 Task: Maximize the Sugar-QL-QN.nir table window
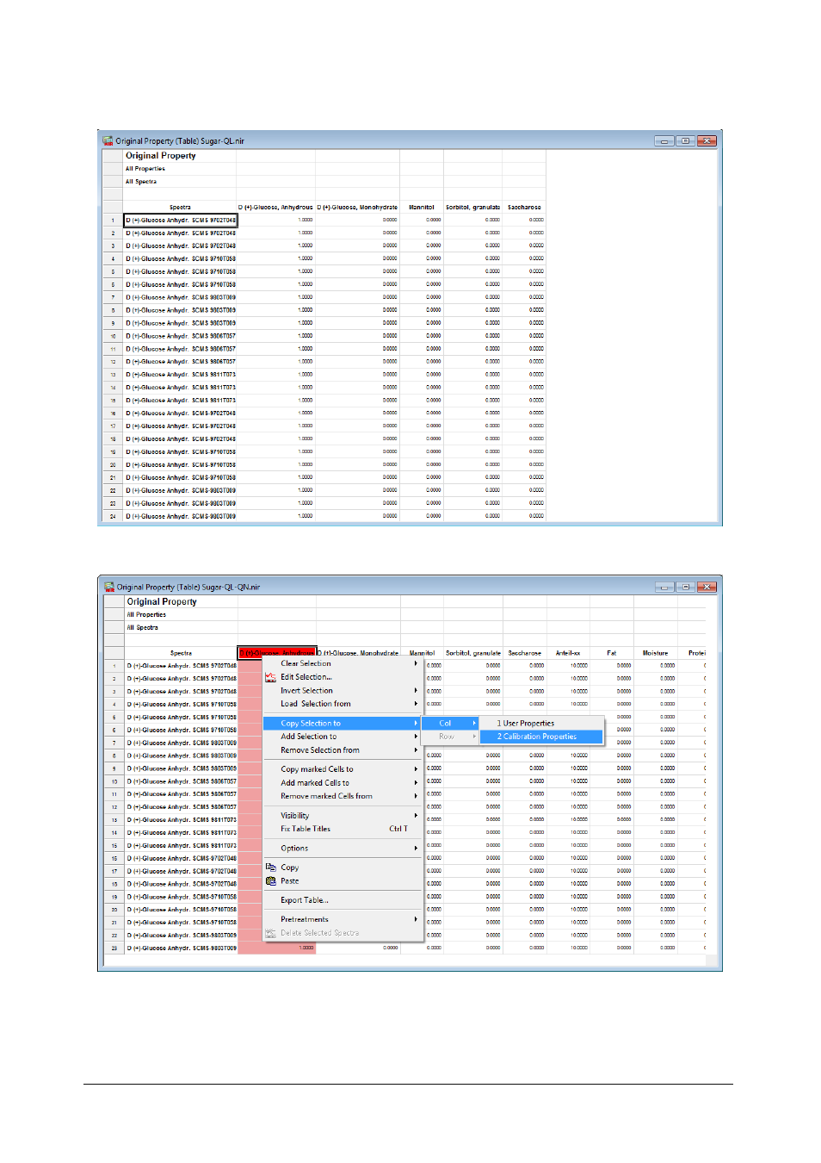[x=685, y=587]
